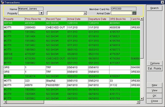Click into Member Card No. field
The height and width of the screenshot is (107, 165).
(124, 9)
